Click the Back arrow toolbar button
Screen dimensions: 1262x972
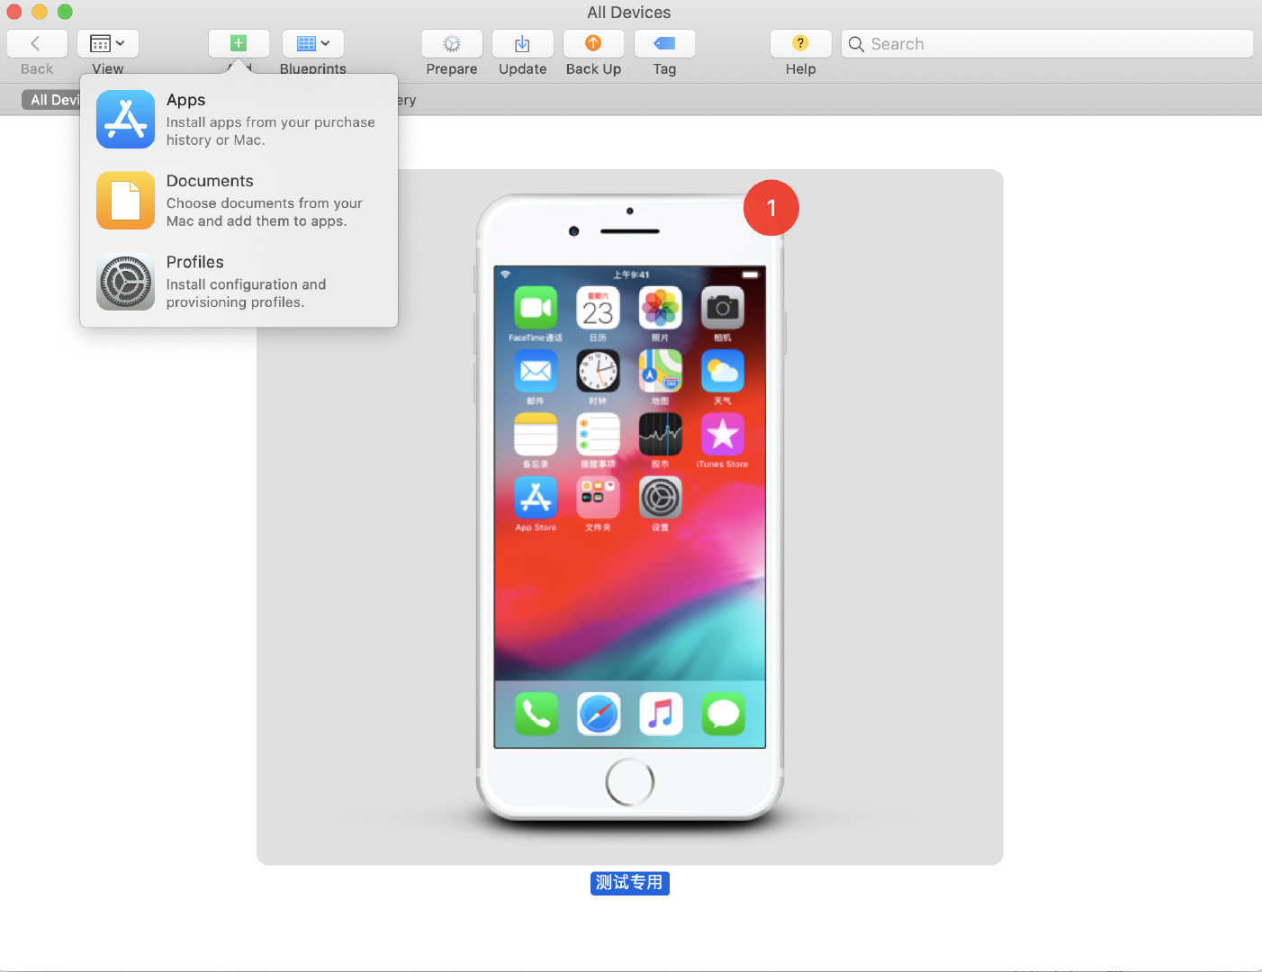point(37,43)
